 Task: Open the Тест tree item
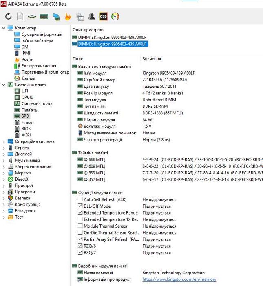click(x=19, y=217)
